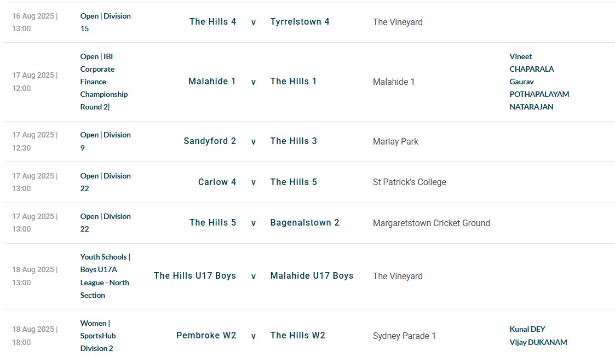Open Division 9 competition link
The height and width of the screenshot is (357, 615).
click(x=105, y=141)
